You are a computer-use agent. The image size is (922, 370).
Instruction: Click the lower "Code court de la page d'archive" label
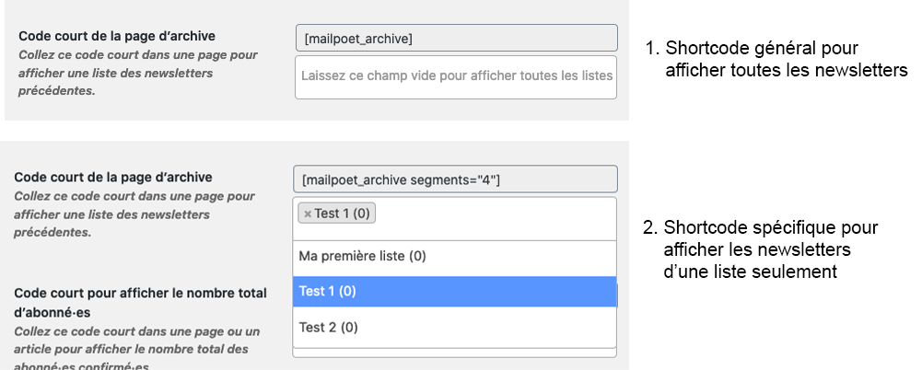(113, 177)
